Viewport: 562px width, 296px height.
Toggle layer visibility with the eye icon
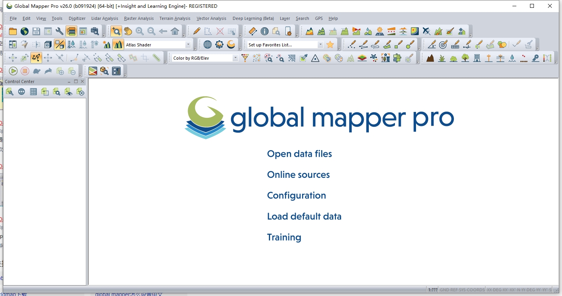point(69,92)
